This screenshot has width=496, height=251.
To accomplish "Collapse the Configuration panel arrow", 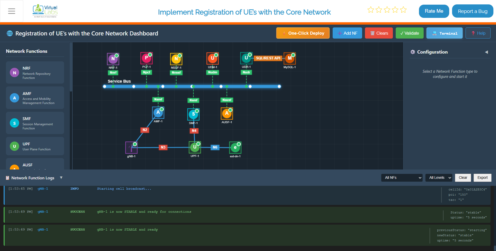I will coord(486,52).
